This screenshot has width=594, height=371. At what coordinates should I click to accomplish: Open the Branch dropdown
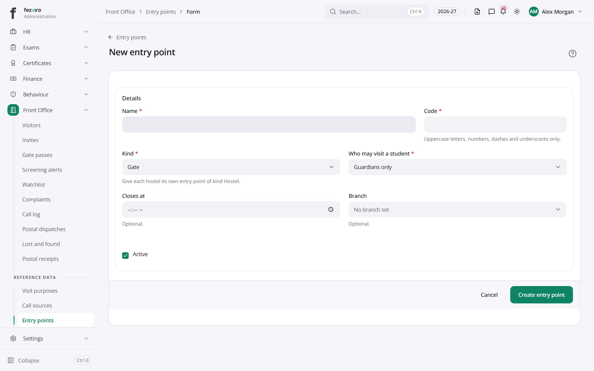[x=457, y=209]
